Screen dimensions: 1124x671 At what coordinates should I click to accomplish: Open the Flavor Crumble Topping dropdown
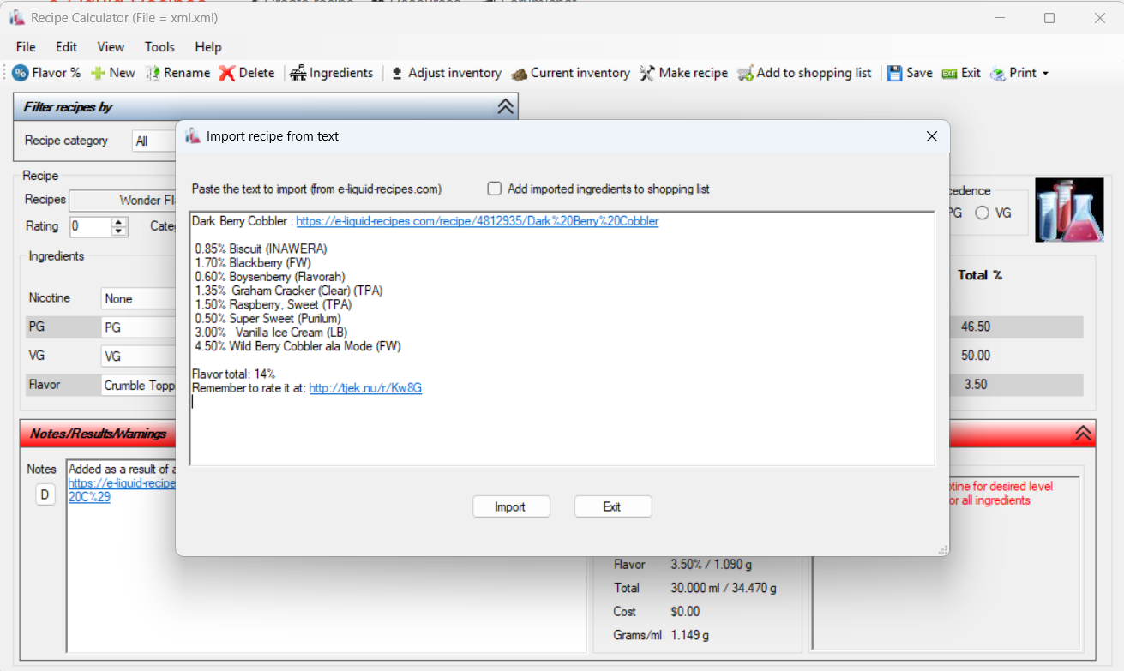[x=139, y=386]
